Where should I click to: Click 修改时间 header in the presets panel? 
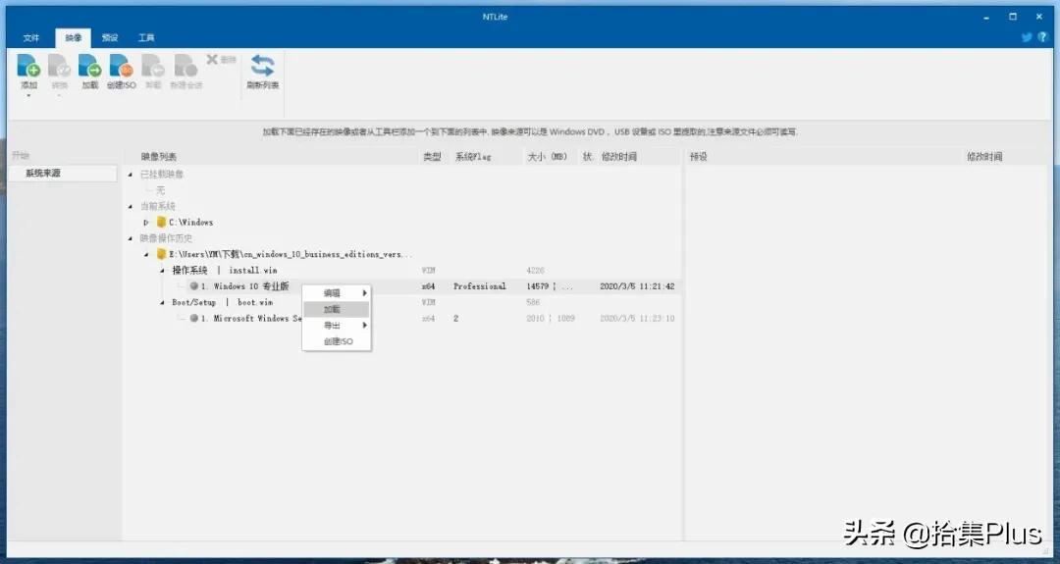[984, 157]
